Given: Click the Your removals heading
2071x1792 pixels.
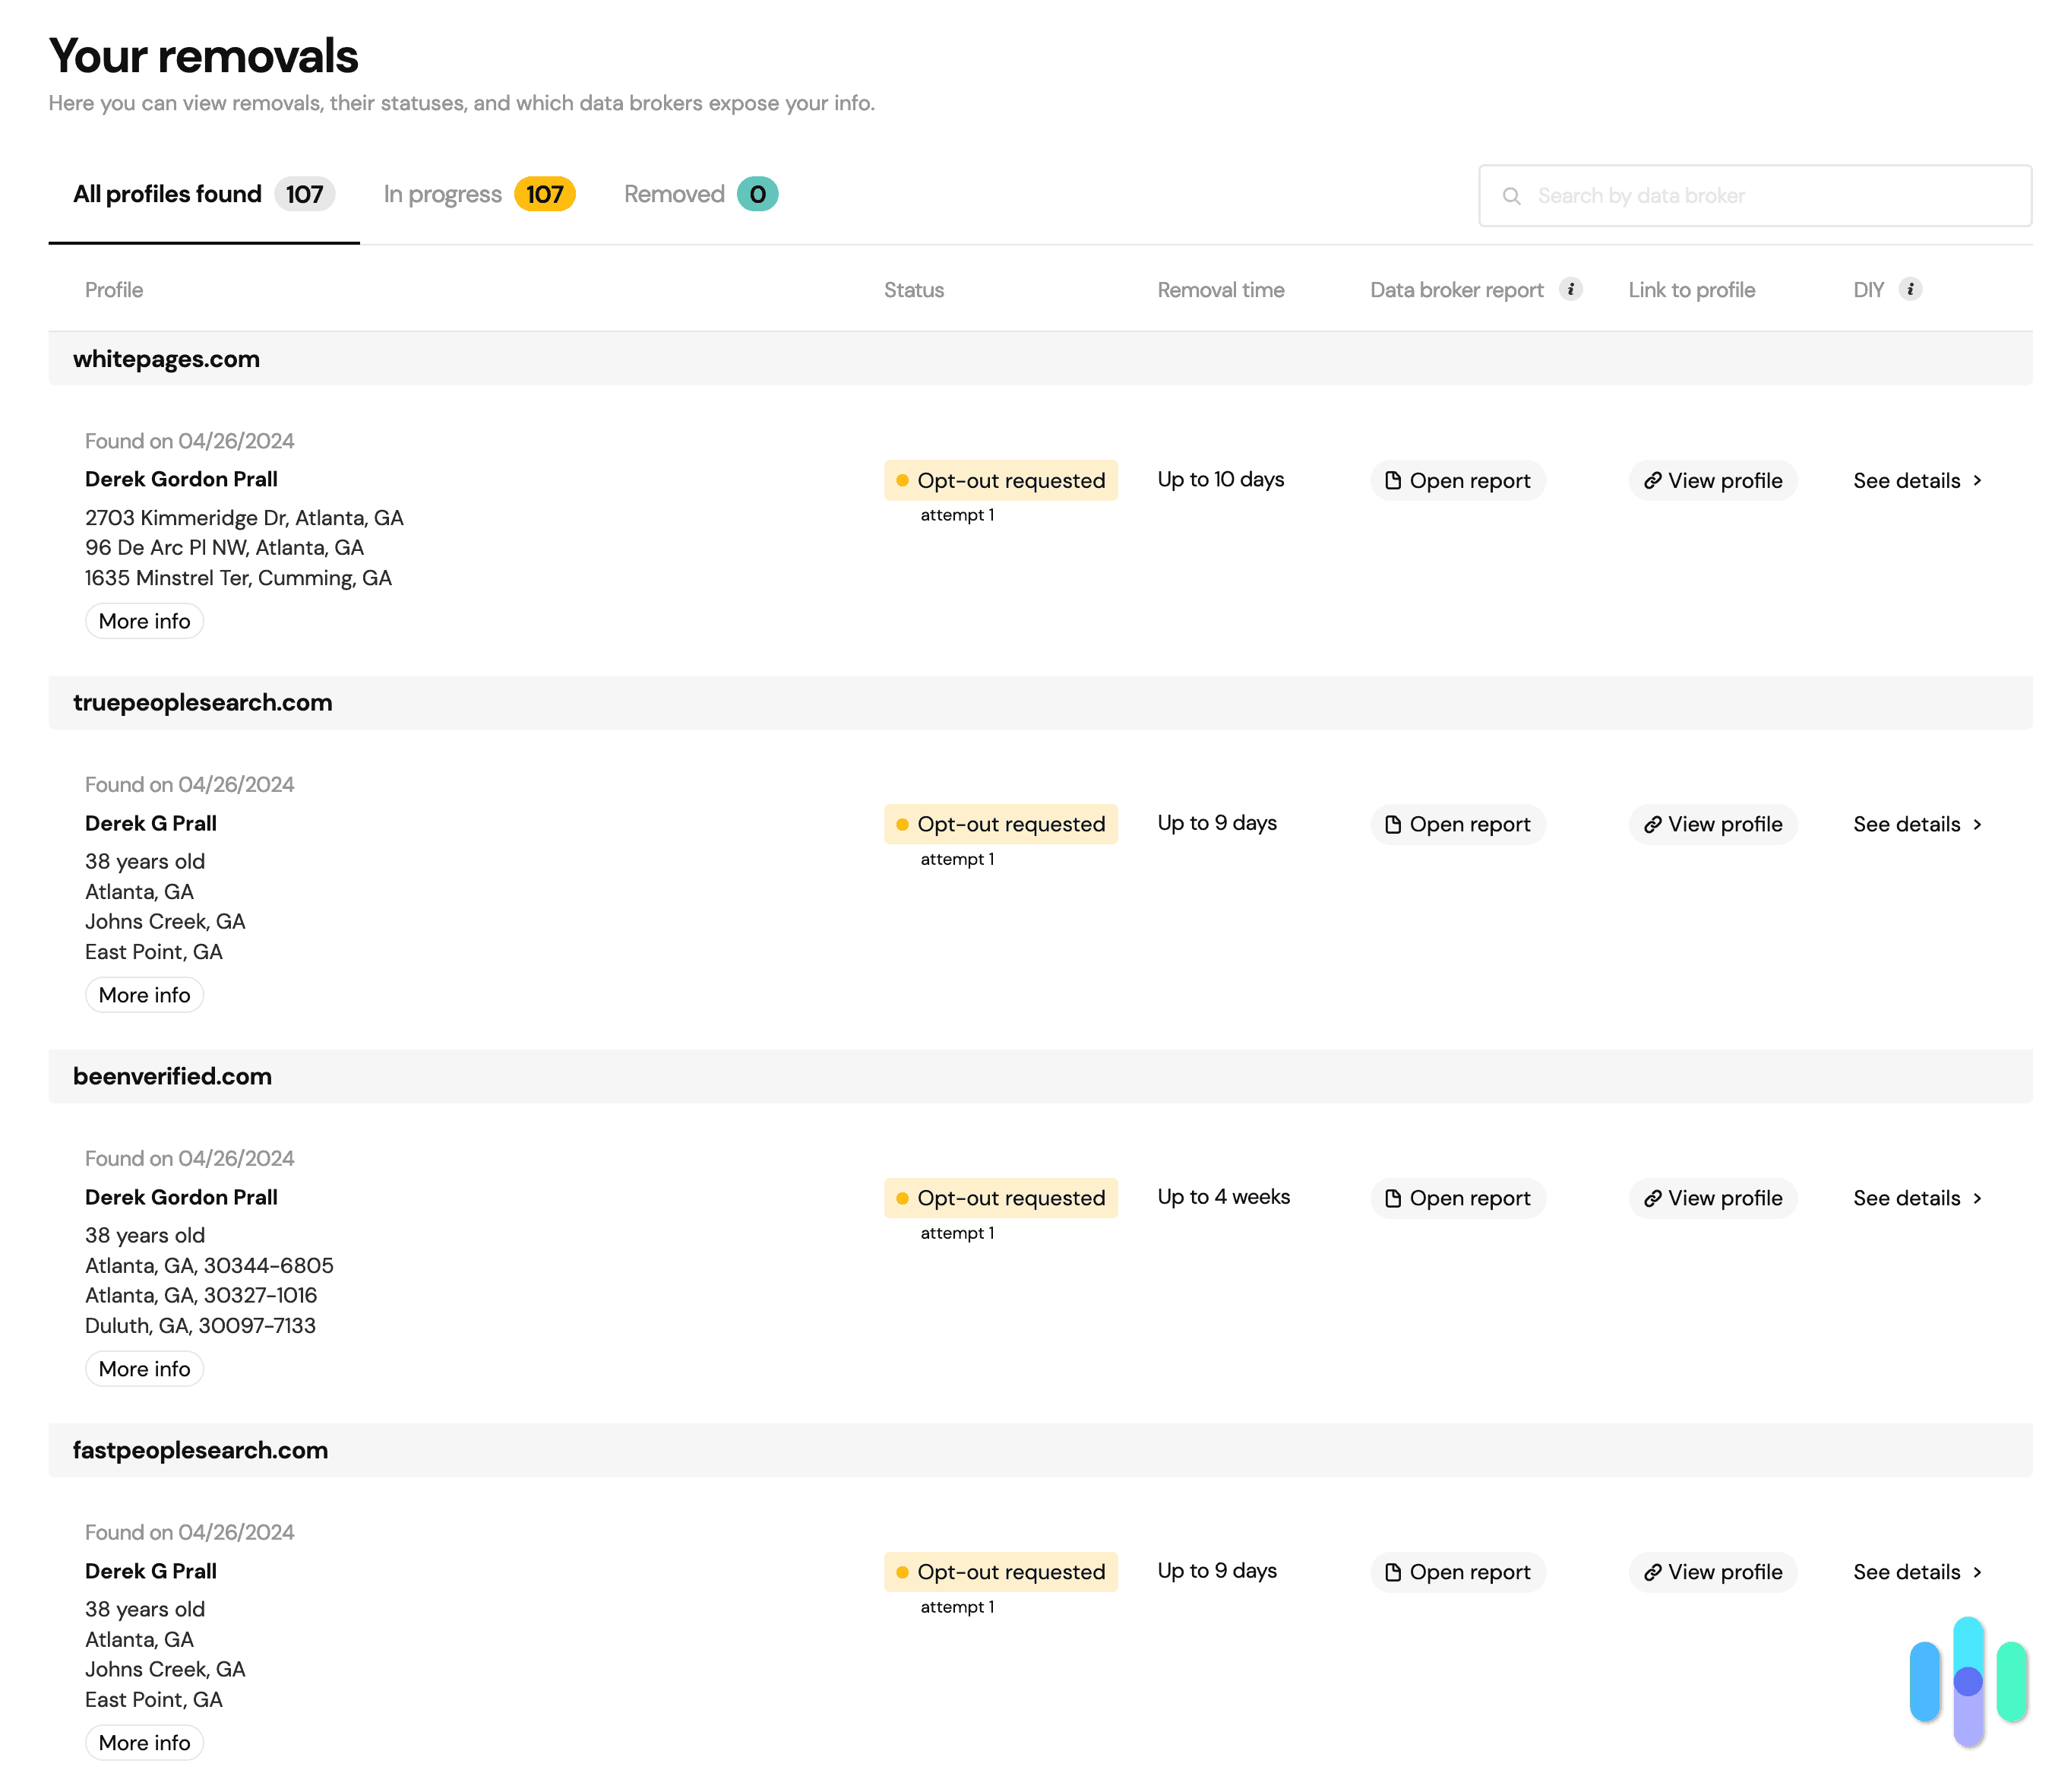Looking at the screenshot, I should point(203,56).
